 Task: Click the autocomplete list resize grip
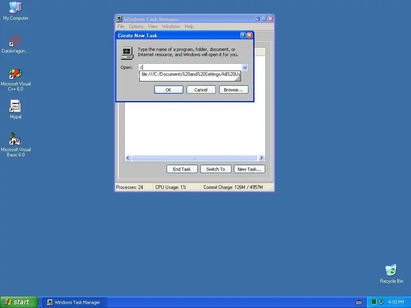238,78
